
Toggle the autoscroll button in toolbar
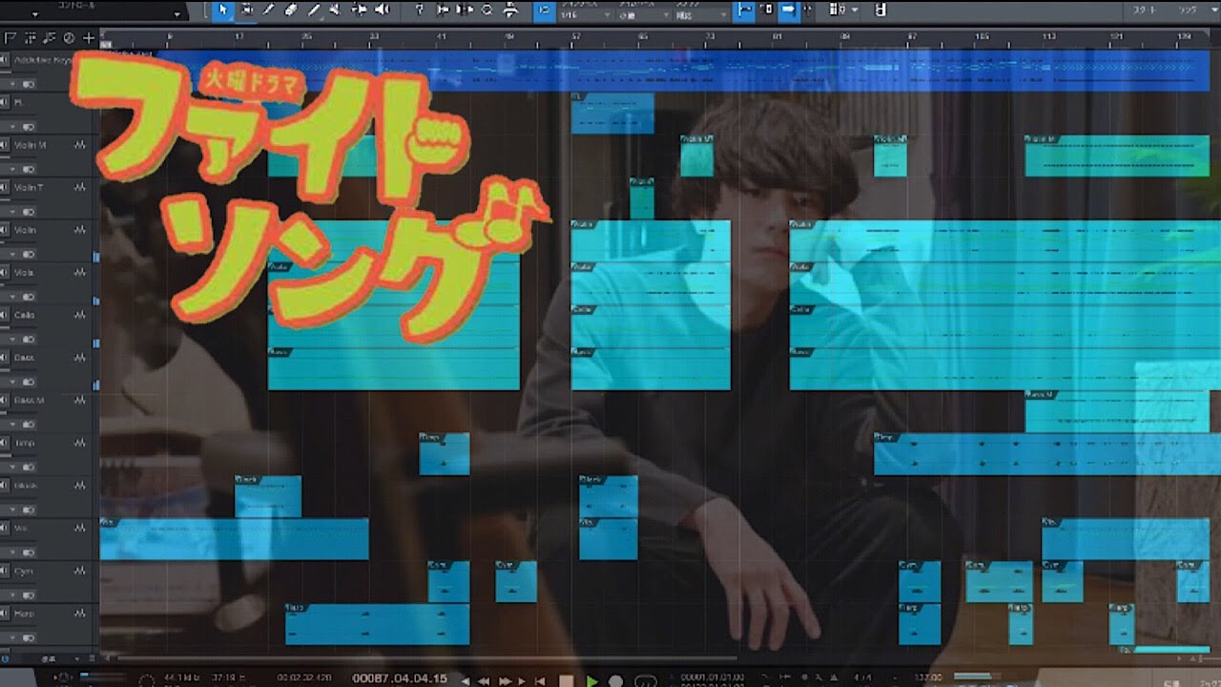(789, 10)
